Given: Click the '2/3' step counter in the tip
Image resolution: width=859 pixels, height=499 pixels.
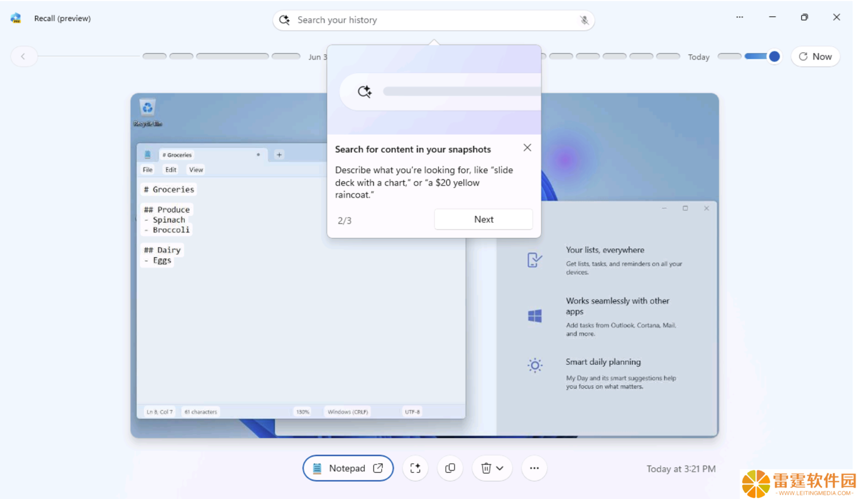Looking at the screenshot, I should pyautogui.click(x=344, y=221).
